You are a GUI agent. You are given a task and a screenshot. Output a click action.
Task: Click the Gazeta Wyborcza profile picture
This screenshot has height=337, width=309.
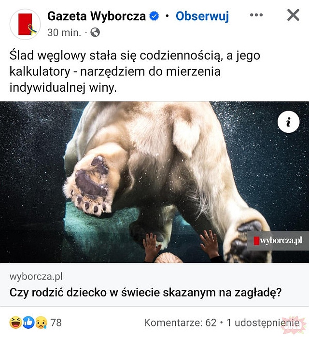point(25,24)
